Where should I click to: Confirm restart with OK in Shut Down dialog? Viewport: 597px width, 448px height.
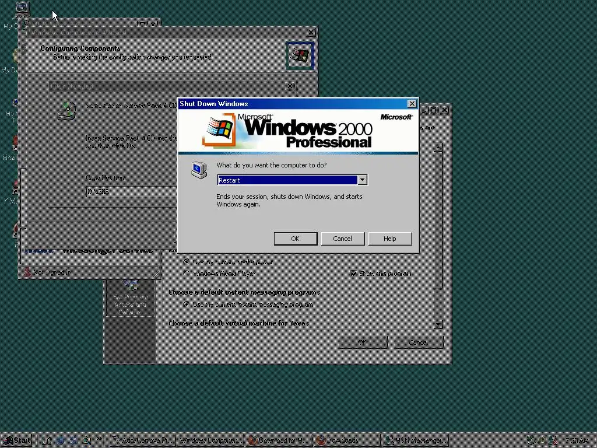[x=296, y=239]
